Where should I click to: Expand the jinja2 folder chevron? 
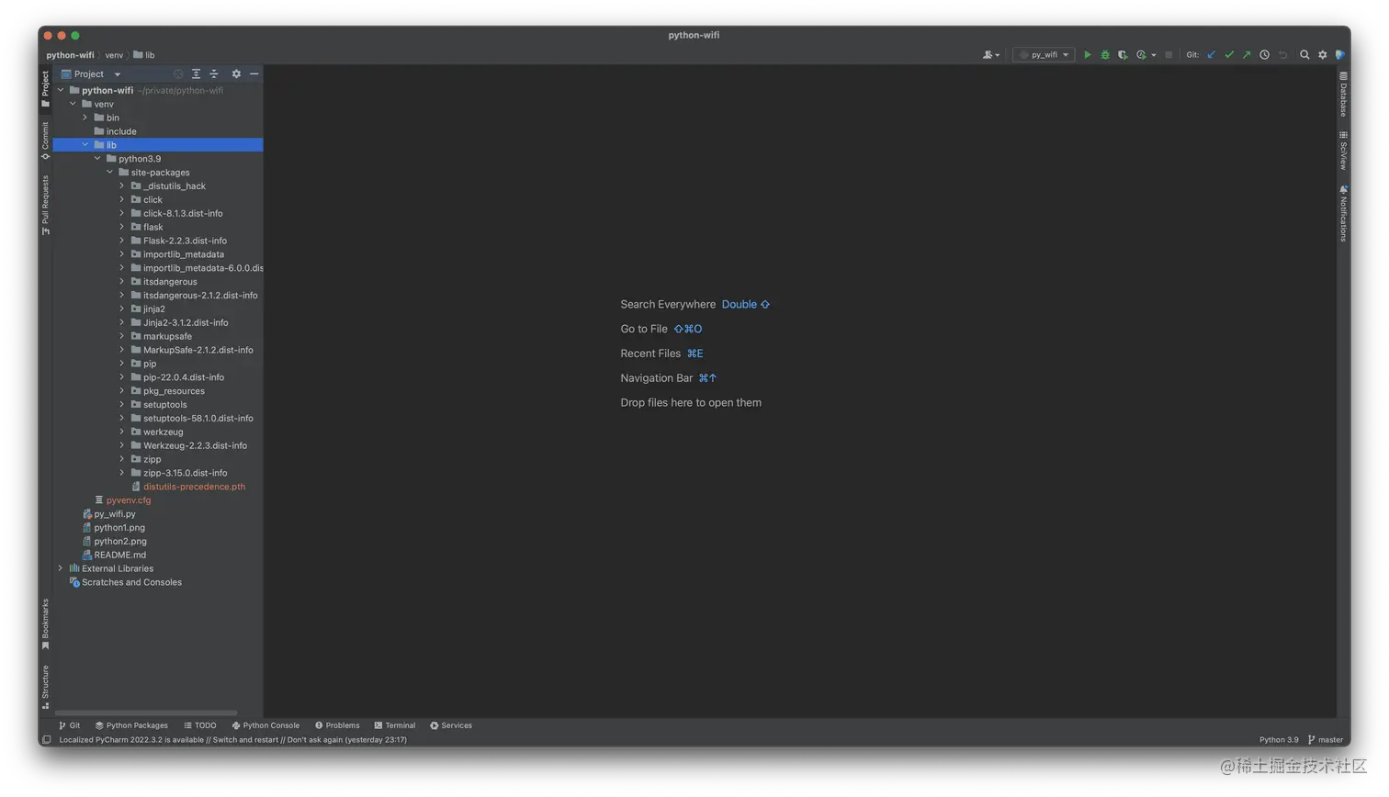121,309
